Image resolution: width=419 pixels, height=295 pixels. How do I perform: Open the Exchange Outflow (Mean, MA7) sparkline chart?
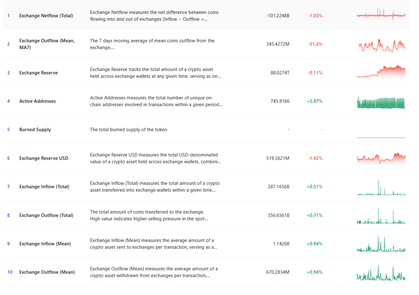click(x=381, y=45)
